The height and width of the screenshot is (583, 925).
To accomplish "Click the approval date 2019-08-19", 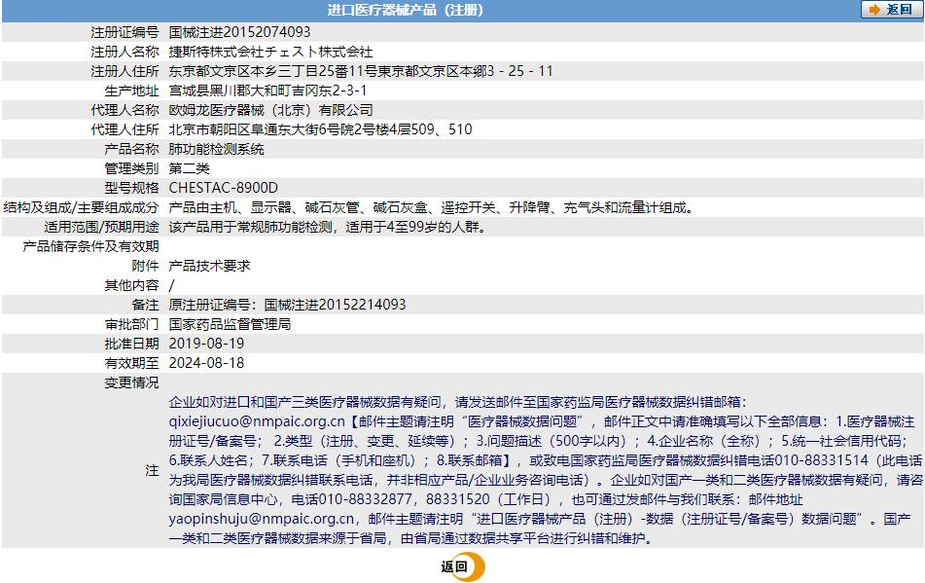I will click(x=206, y=344).
